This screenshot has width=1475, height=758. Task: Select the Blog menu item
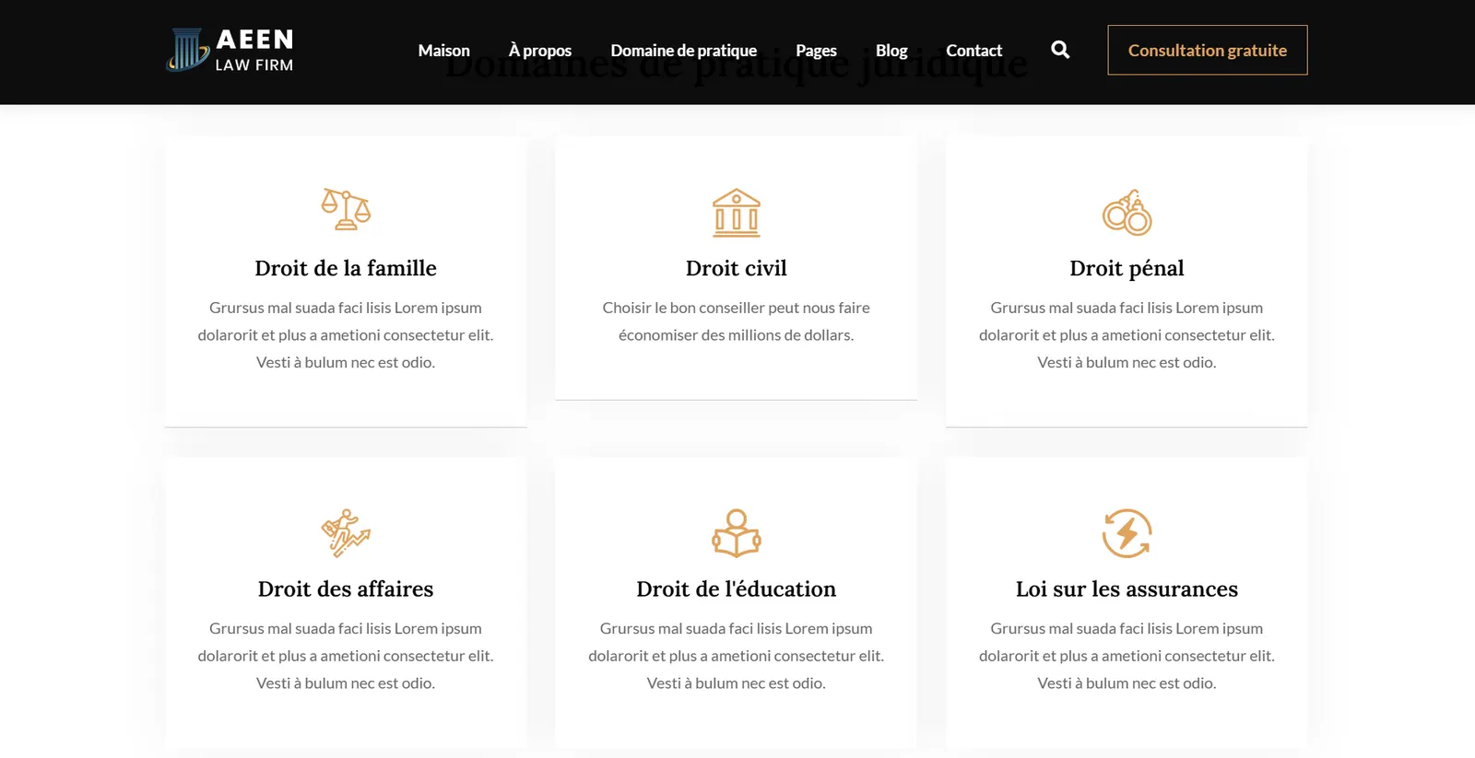[891, 51]
